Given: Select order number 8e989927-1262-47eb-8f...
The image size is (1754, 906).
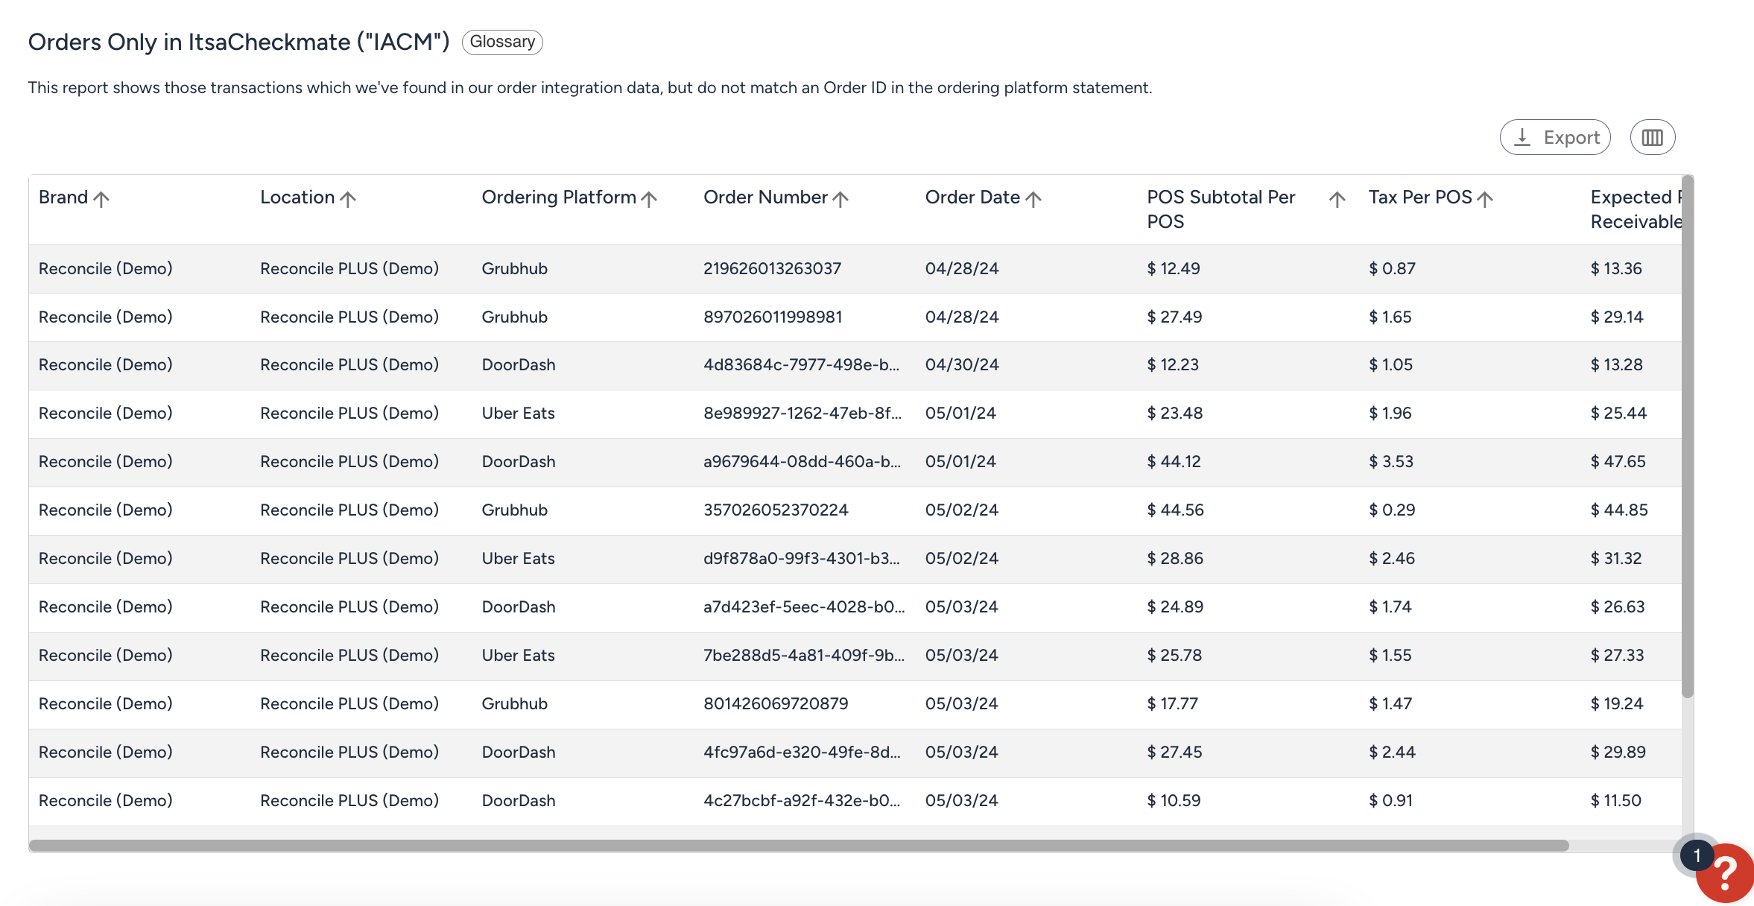Looking at the screenshot, I should [x=802, y=414].
